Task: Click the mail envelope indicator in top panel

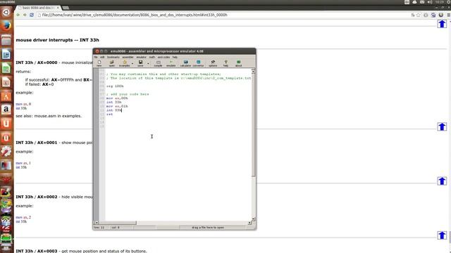Action: [x=422, y=2]
